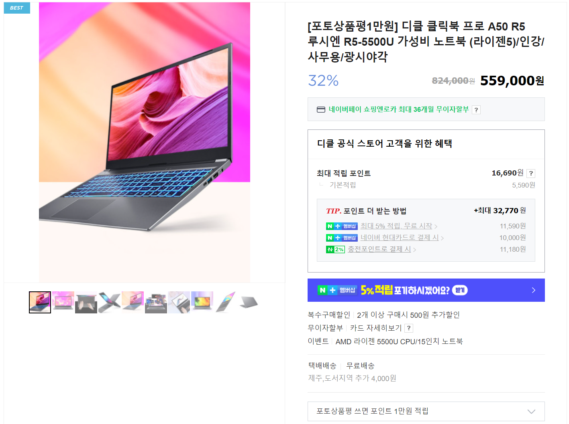Image resolution: width=569 pixels, height=424 pixels.
Task: Click 받기 button on membership banner
Action: [x=460, y=290]
